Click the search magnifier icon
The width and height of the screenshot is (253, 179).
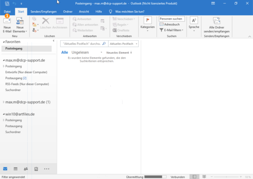(x=104, y=43)
